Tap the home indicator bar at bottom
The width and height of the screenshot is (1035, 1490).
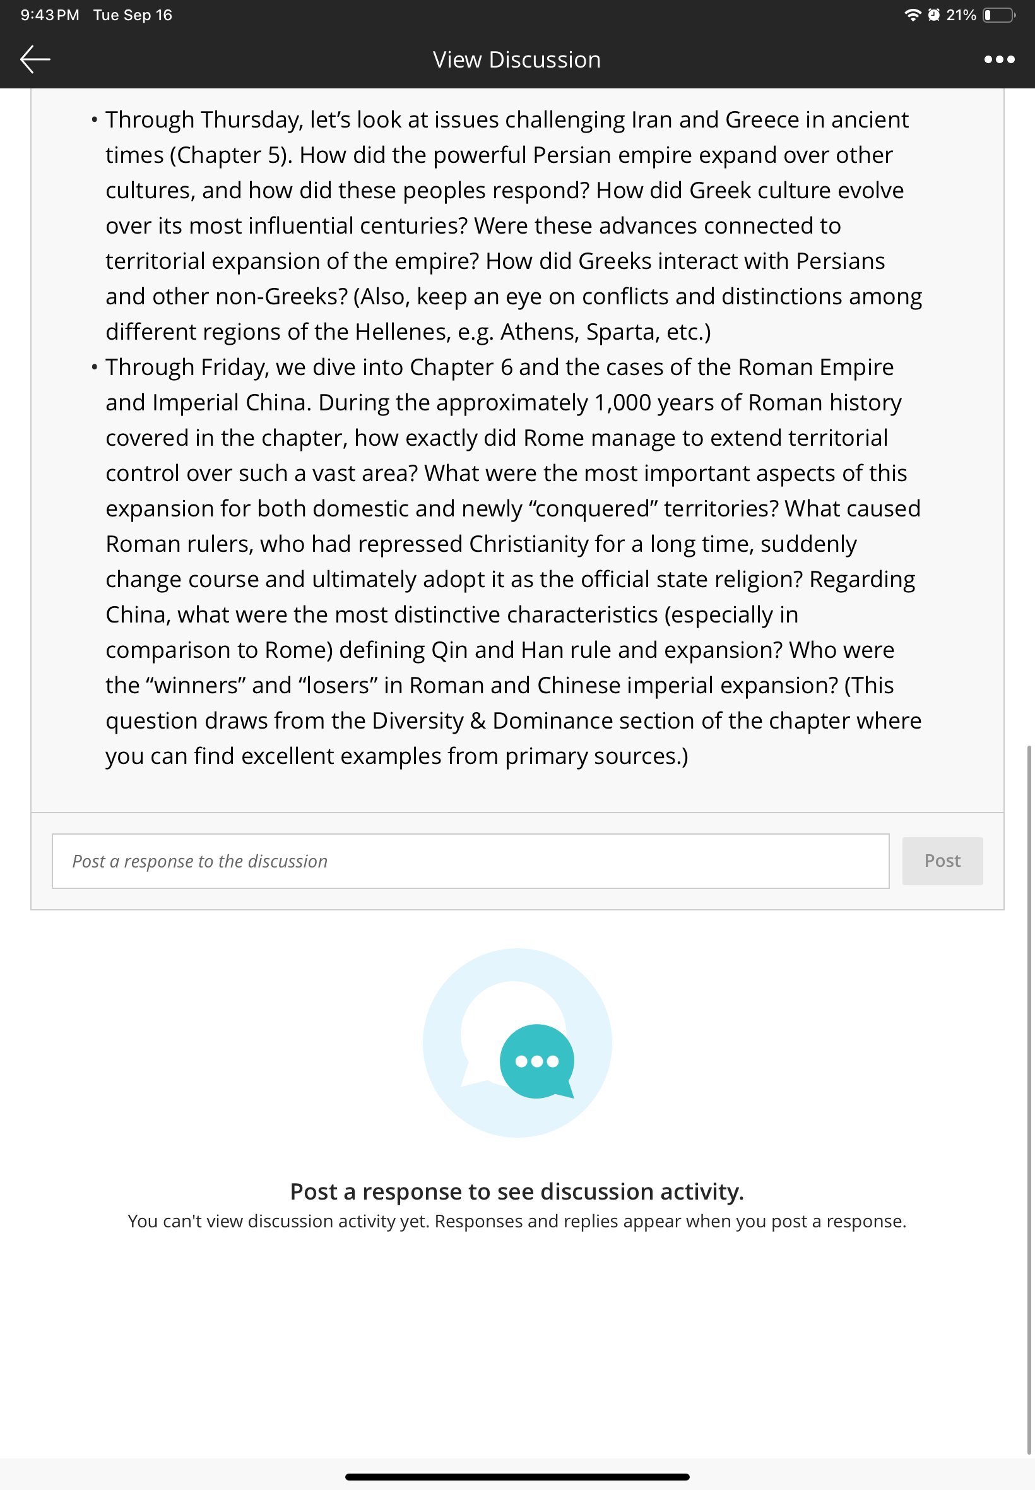pyautogui.click(x=517, y=1476)
